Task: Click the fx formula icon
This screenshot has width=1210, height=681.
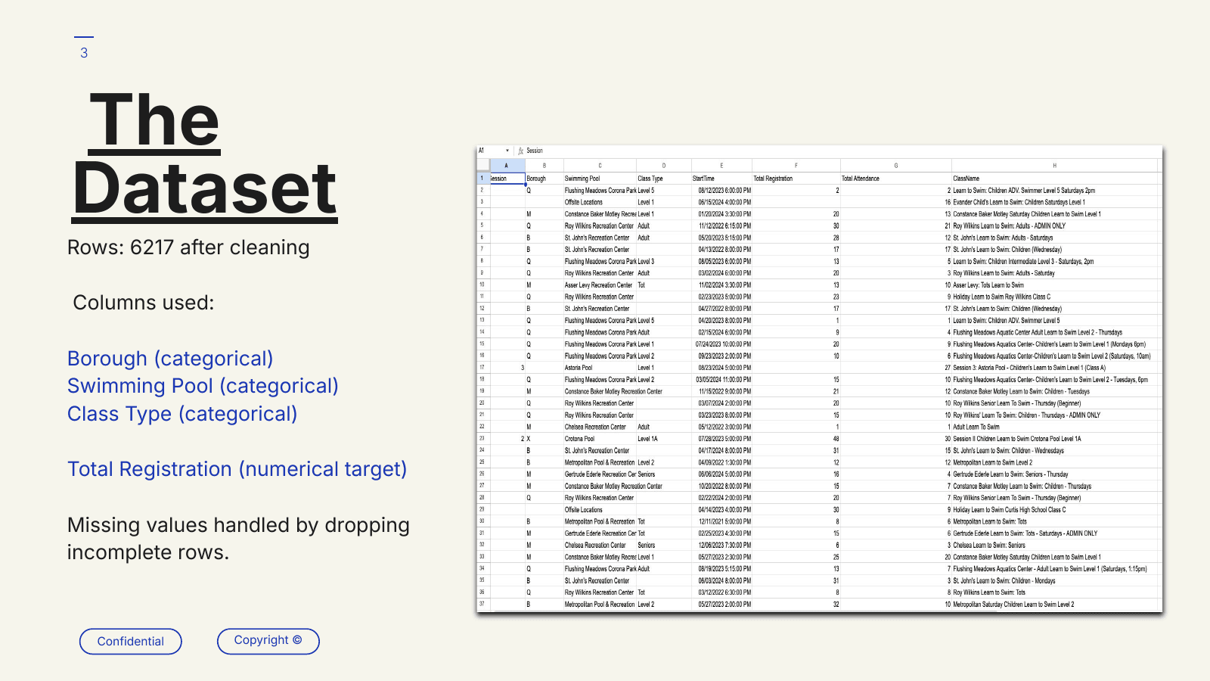Action: 520,151
